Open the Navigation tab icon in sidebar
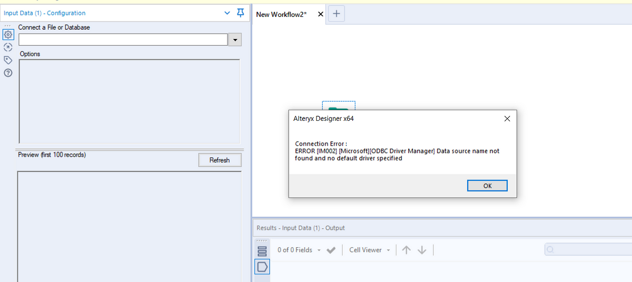 (8, 47)
